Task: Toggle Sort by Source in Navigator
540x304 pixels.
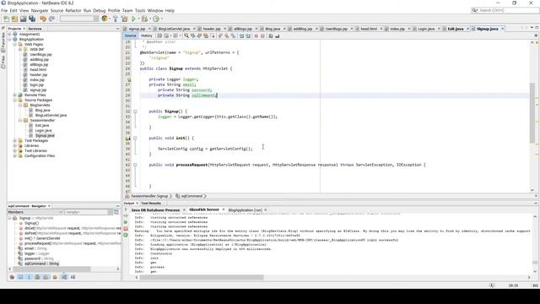Action: pos(73,277)
